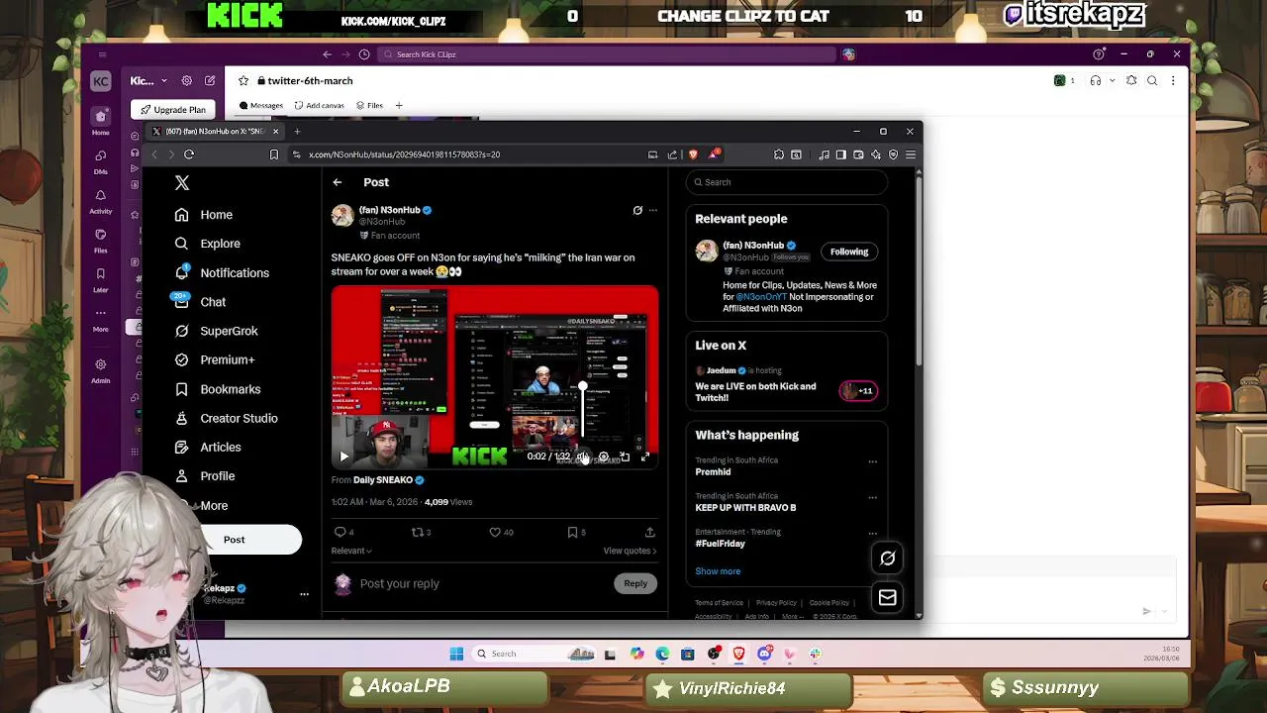This screenshot has width=1267, height=713.
Task: Star the twitter-6th-march channel
Action: (x=244, y=81)
